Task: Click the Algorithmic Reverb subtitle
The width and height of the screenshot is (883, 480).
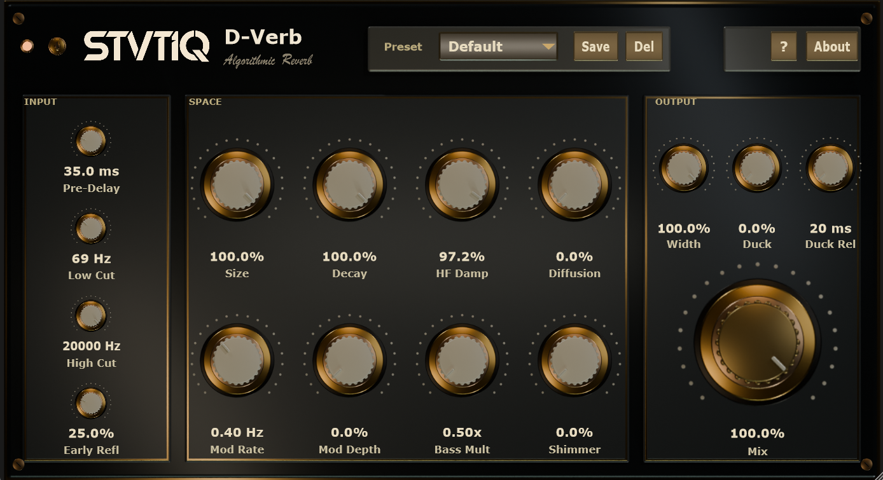Action: [x=268, y=60]
